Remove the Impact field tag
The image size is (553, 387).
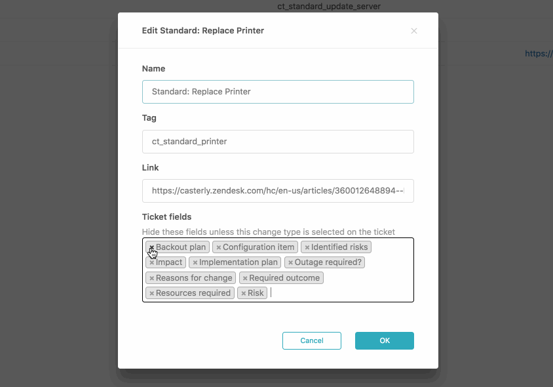(x=151, y=263)
